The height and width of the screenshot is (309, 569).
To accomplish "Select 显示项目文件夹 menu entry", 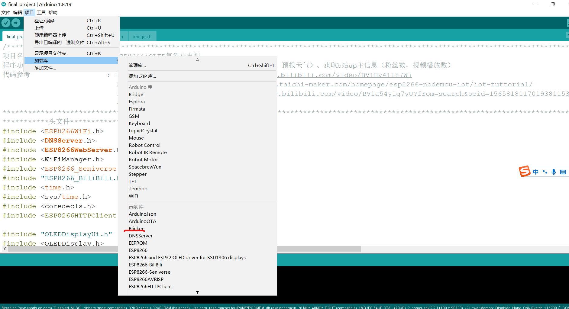I will [x=72, y=53].
